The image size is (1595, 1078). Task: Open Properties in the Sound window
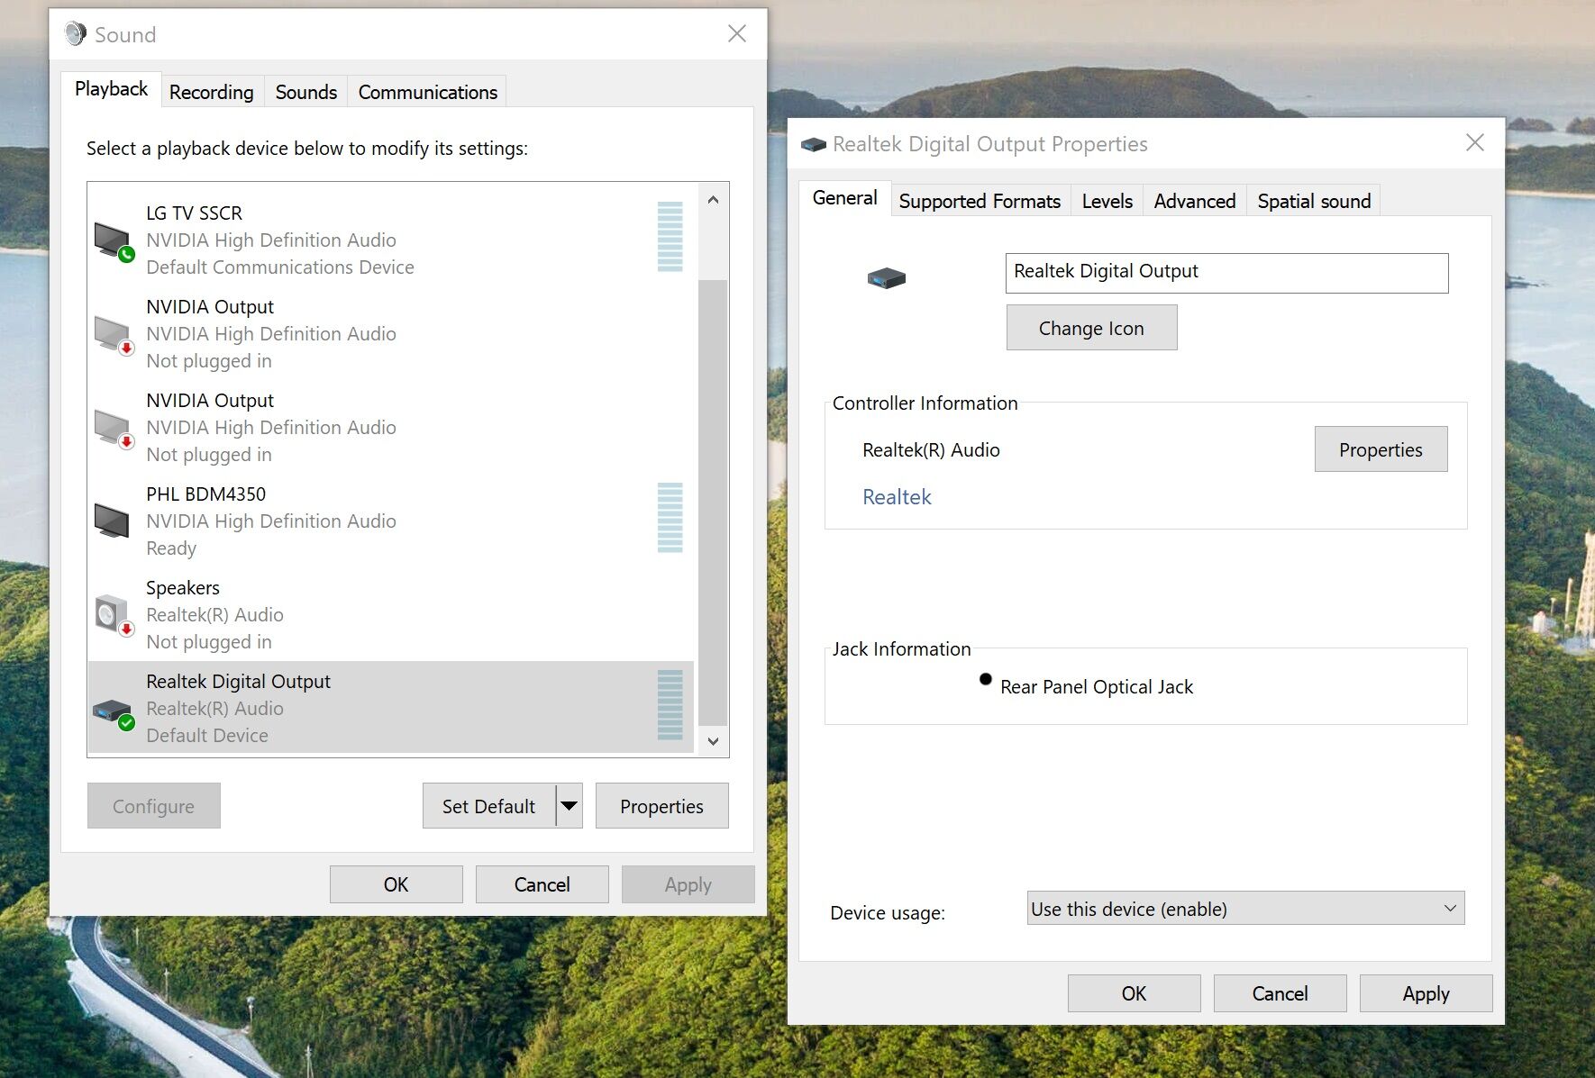661,806
